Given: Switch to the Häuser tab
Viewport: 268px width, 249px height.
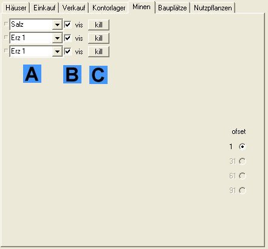Looking at the screenshot, I should click(x=16, y=8).
